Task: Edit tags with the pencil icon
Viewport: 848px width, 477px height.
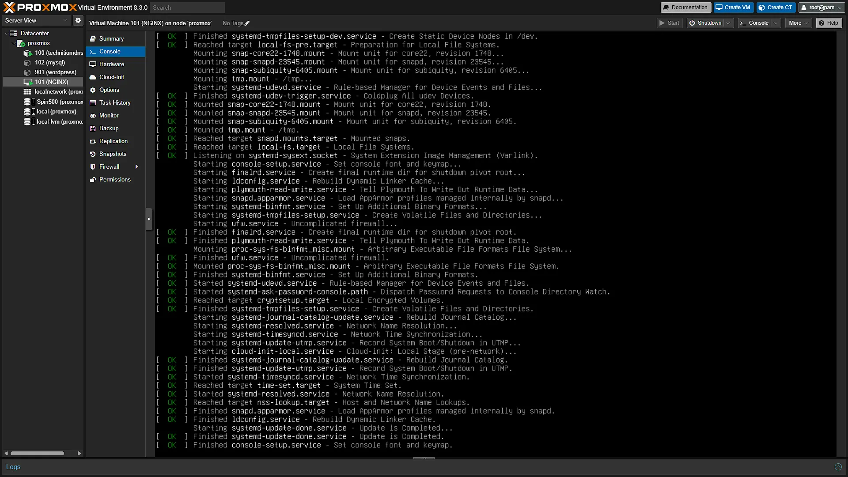Action: 247,23
